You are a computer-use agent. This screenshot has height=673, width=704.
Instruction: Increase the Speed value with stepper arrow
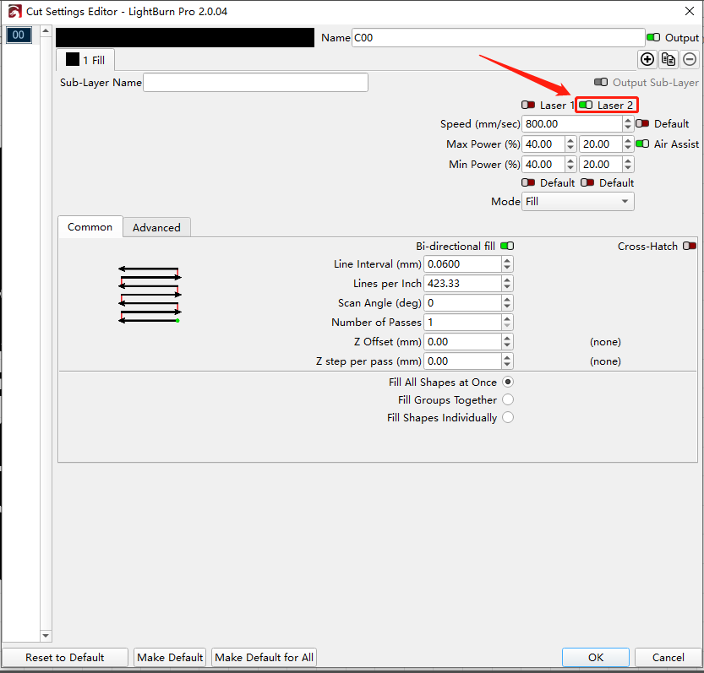627,120
